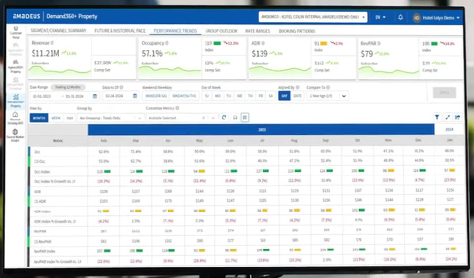Screen dimensions: 474x278
Task: Open the Rate Ranges tab
Action: (257, 31)
